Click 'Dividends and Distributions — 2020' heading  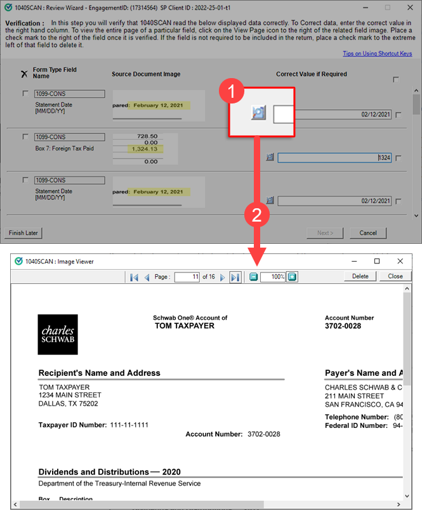coord(110,472)
